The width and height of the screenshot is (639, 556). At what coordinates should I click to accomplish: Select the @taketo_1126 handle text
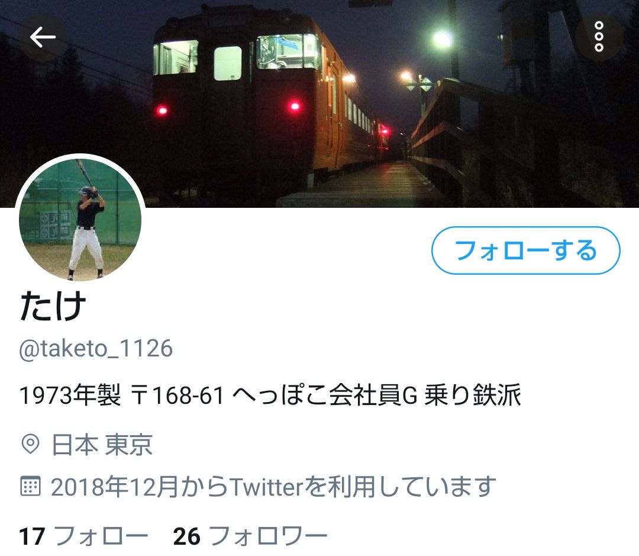[x=96, y=349]
